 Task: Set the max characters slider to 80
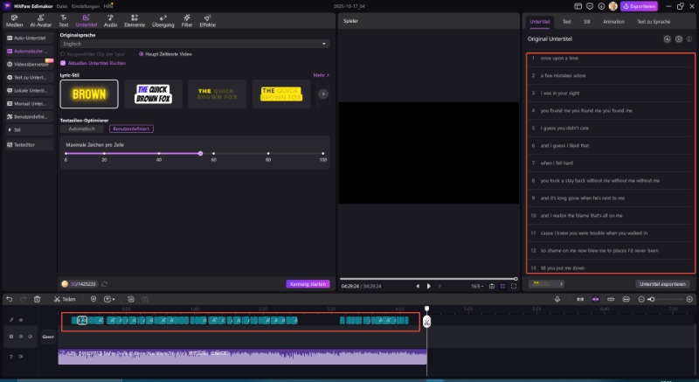pyautogui.click(x=268, y=153)
